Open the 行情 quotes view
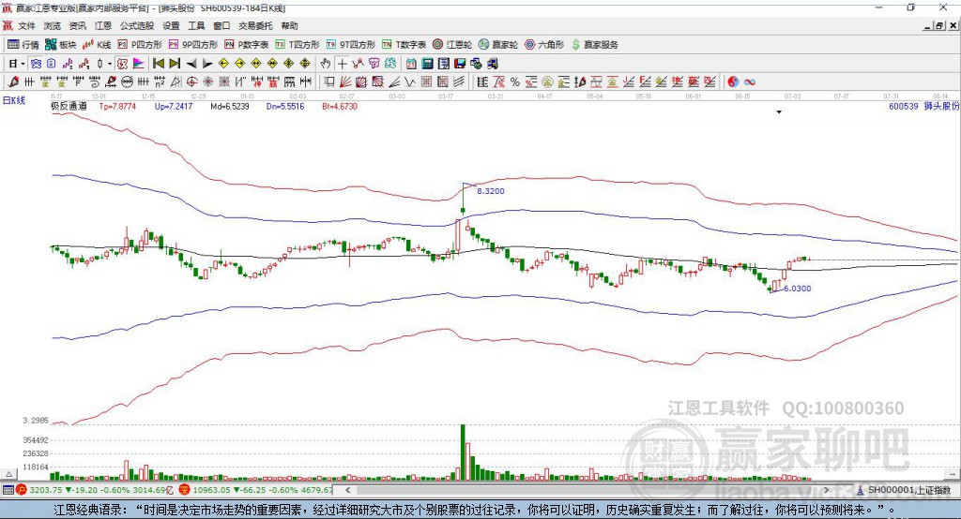961x519 pixels. 23,45
